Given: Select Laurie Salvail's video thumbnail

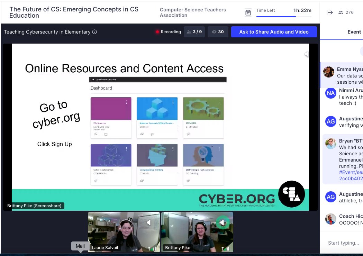Looking at the screenshot, I should [x=124, y=232].
